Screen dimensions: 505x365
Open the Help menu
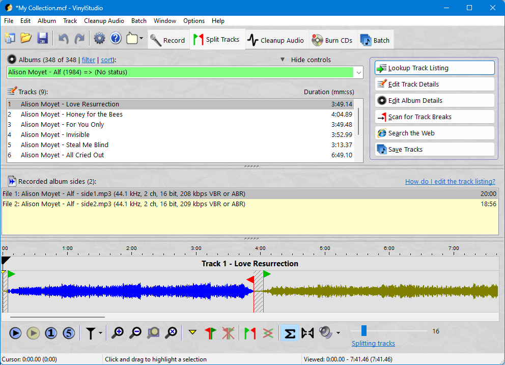pyautogui.click(x=218, y=21)
